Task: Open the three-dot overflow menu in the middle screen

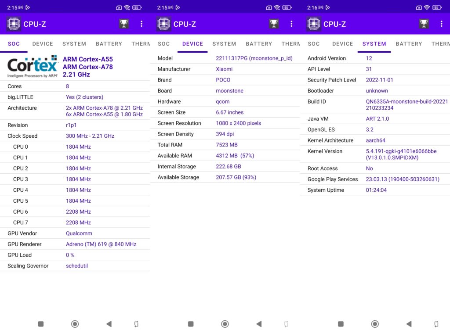Action: pos(292,24)
